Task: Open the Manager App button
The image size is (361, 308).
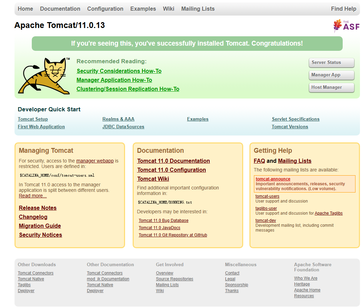Action: (331, 75)
